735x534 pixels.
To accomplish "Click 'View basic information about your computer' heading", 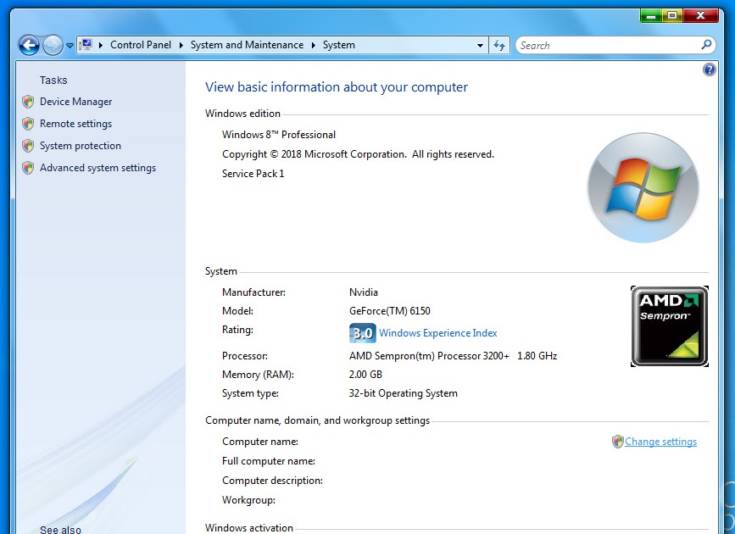I will 337,87.
